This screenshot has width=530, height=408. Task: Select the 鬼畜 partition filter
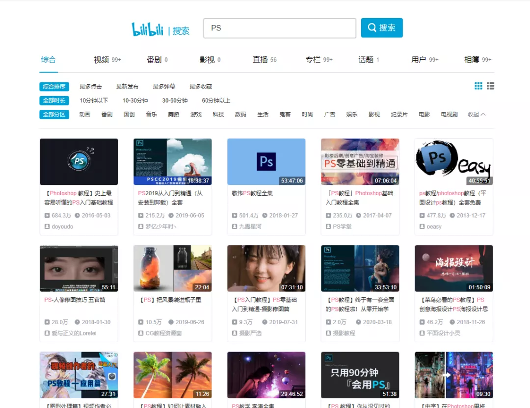click(x=285, y=114)
